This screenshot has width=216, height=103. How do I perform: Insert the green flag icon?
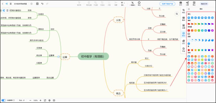coord(199,24)
